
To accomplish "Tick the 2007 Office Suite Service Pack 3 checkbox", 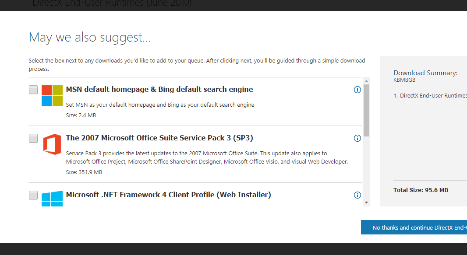I will click(33, 138).
